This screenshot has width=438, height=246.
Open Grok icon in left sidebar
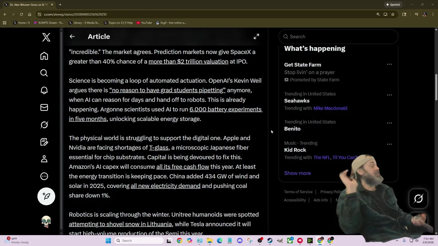click(44, 125)
